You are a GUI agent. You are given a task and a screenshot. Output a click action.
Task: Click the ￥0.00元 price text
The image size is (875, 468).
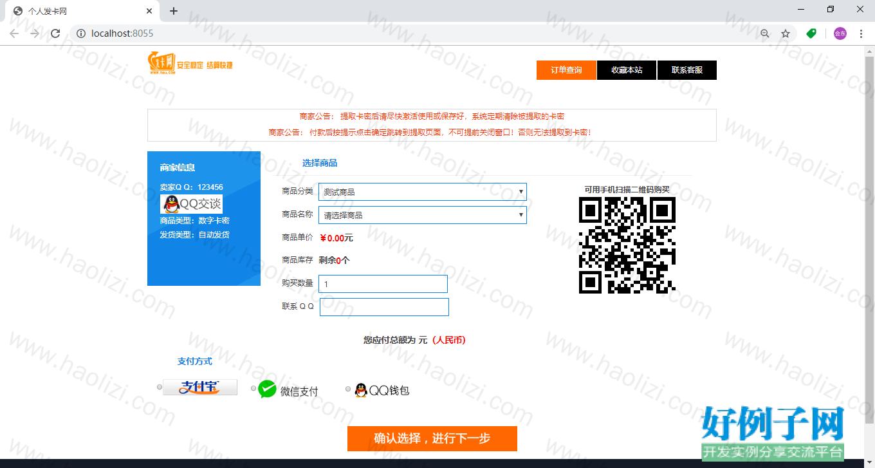[x=336, y=238]
